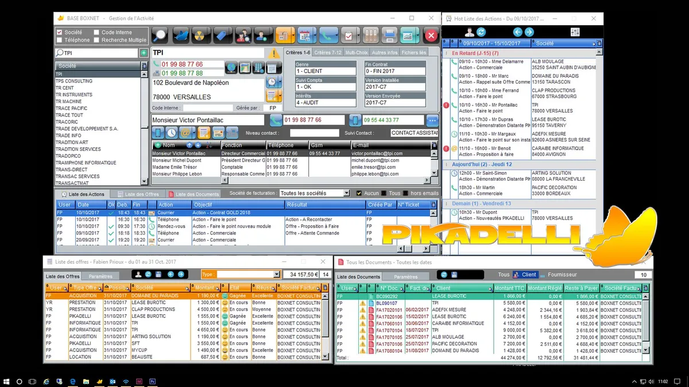Collapse the Demain (1) - Vendredi 13 group

(447, 204)
